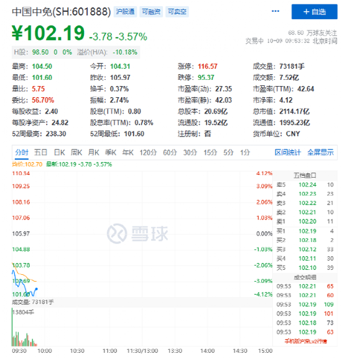
Task: Click the 卖3 order row at 102.22
Action: pos(305,203)
